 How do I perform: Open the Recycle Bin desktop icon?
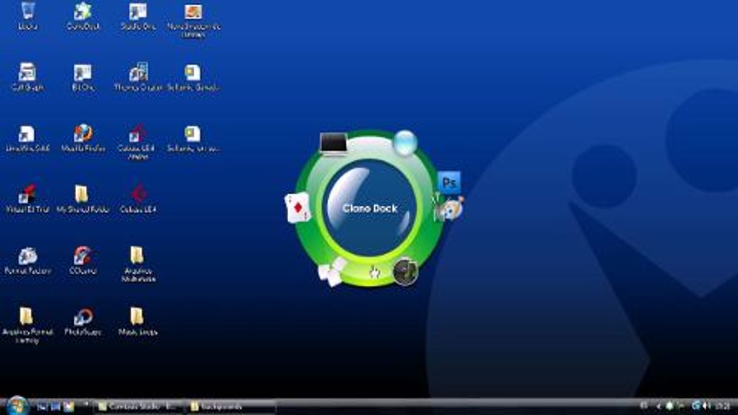27,16
